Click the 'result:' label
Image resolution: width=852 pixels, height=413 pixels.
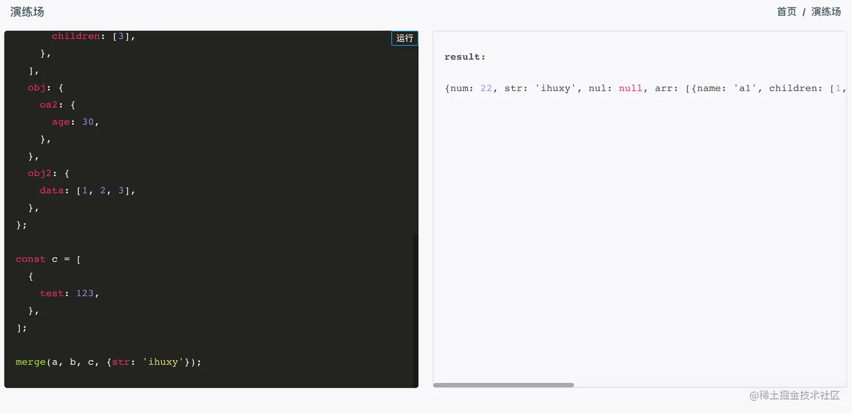click(x=465, y=57)
